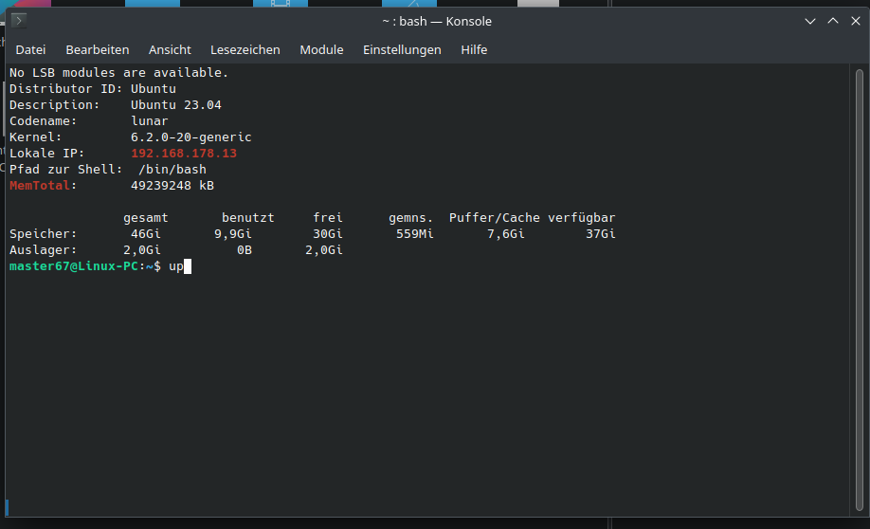Screen dimensions: 870x529
Task: Maximize the Konsole window
Action: tap(833, 21)
